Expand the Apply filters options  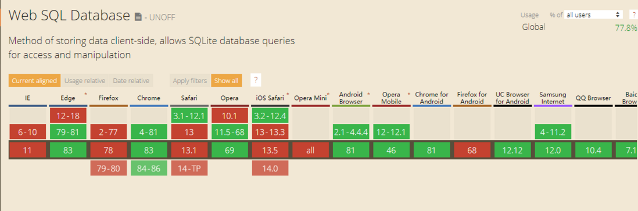(190, 81)
